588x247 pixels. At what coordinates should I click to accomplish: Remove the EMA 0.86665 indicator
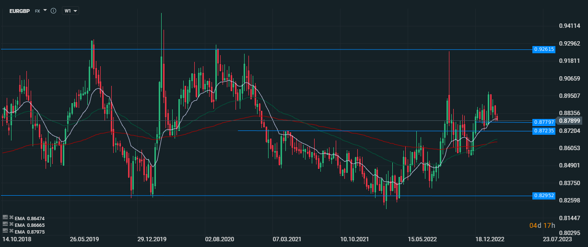[11, 224]
